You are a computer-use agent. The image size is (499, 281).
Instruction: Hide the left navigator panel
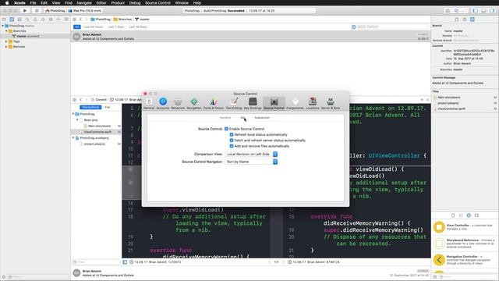point(475,10)
